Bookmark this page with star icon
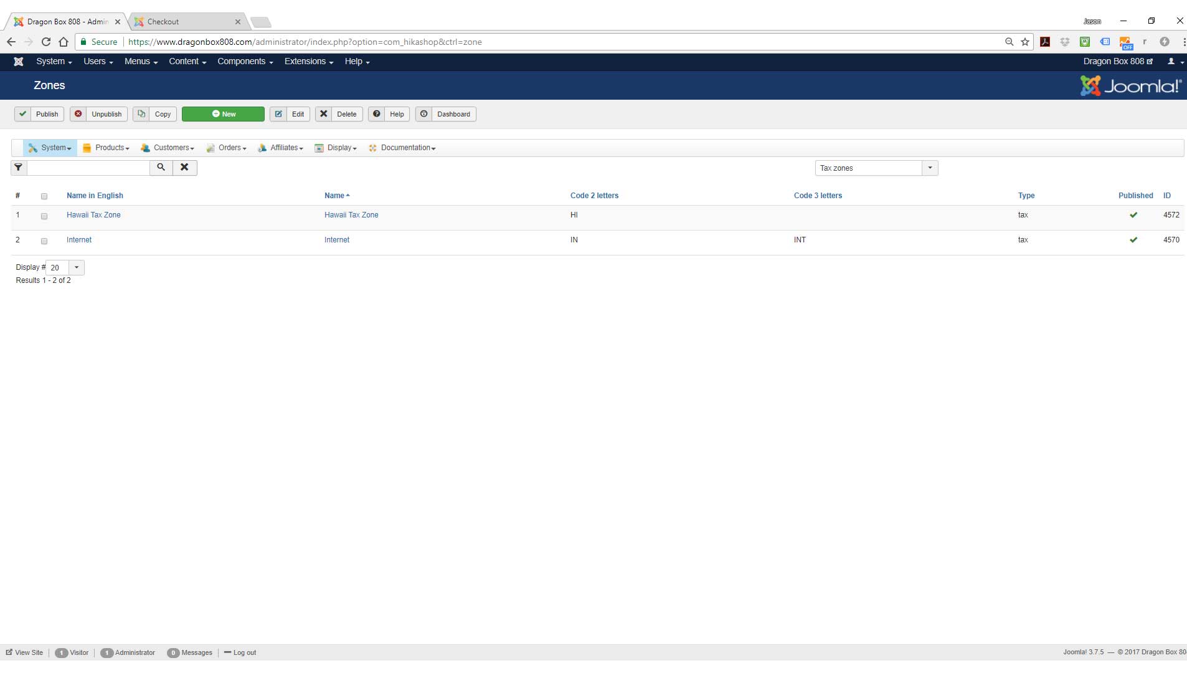The height and width of the screenshot is (673, 1187). (1025, 42)
